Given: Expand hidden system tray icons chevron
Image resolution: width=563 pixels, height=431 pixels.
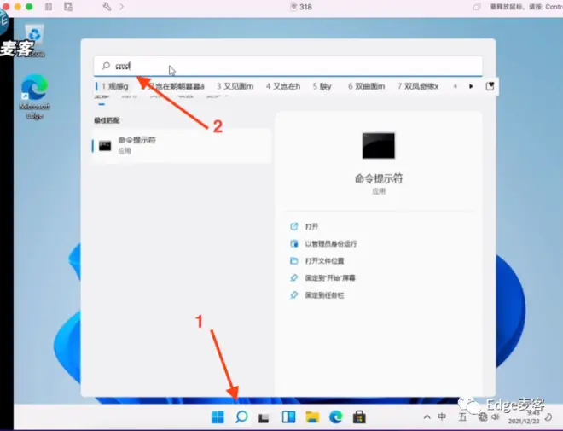Looking at the screenshot, I should click(x=427, y=417).
